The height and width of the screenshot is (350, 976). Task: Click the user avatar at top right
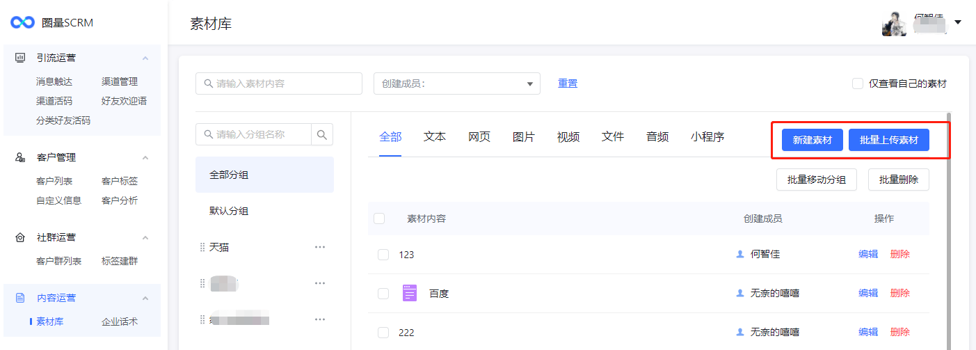(x=894, y=24)
